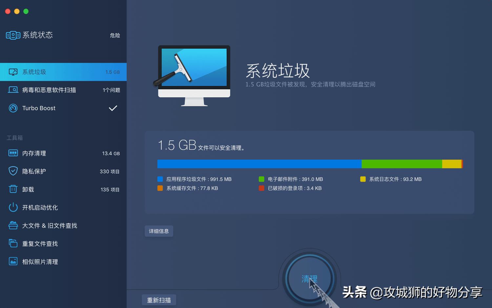View the 1个问题 virus scan result
The height and width of the screenshot is (308, 492).
[x=111, y=90]
